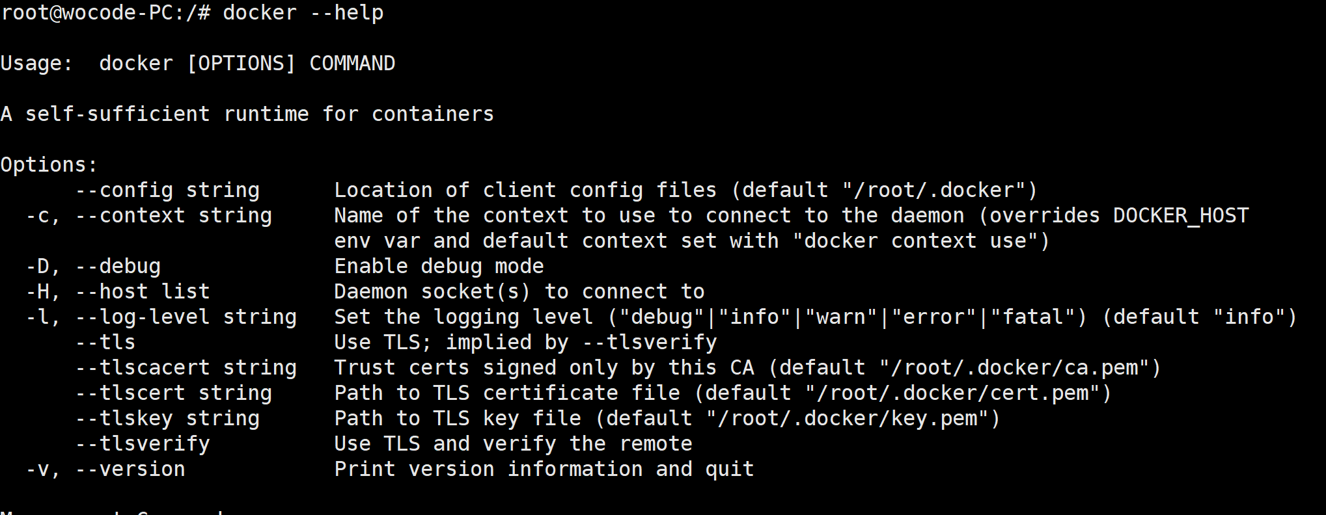
Task: Click the '--tlscert string' option
Action: coord(173,393)
